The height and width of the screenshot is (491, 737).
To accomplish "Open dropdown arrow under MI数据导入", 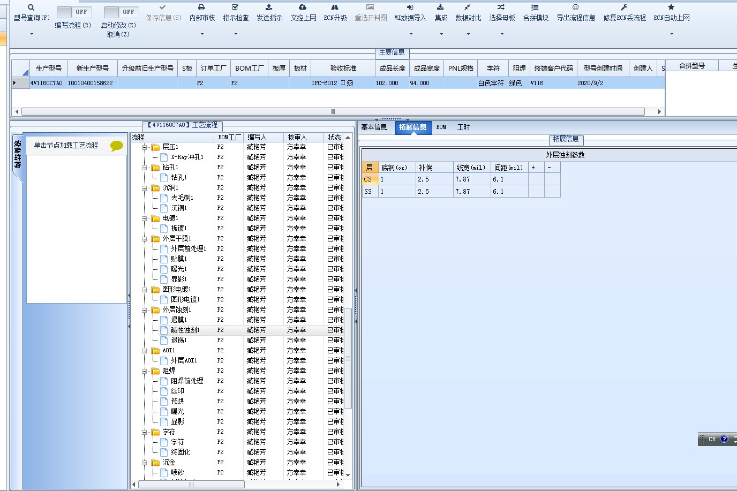I will pos(411,34).
